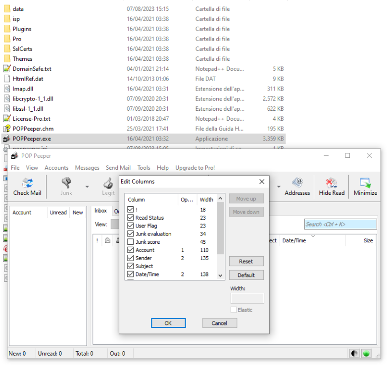
Task: Close the Edit Columns dialog
Action: tap(262, 182)
